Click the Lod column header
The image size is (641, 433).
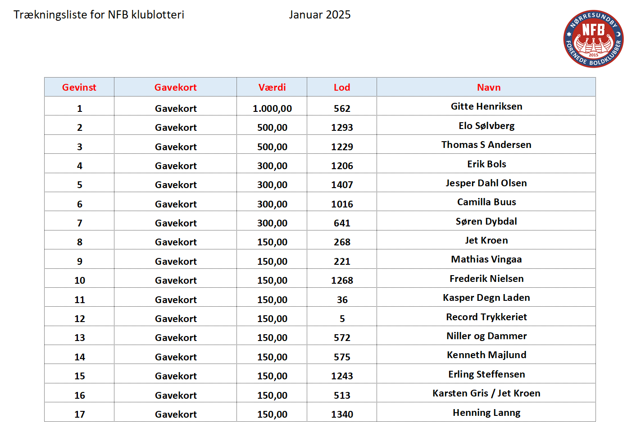342,88
